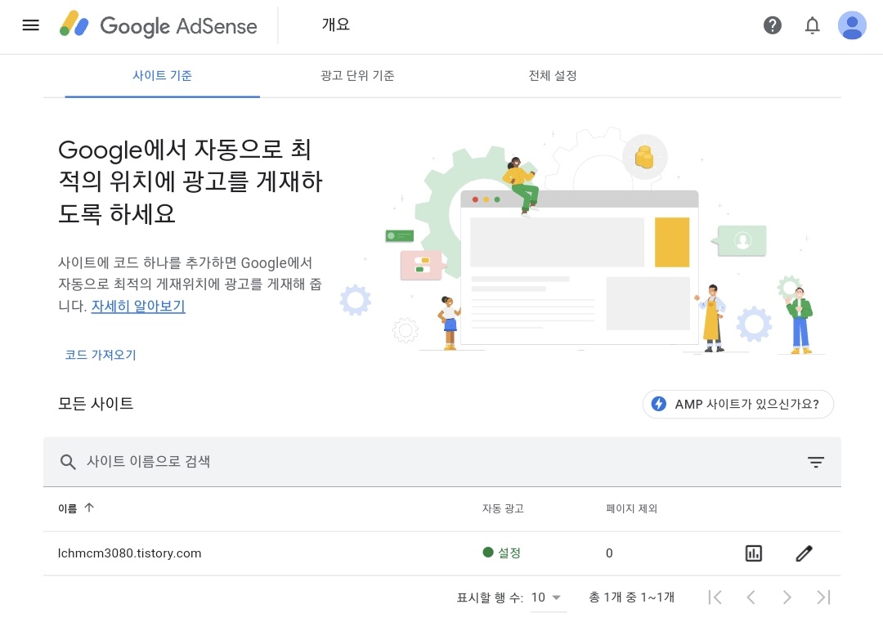Go to previous page of table
The height and width of the screenshot is (640, 883).
pos(751,597)
